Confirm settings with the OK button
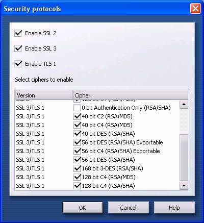This screenshot has width=204, height=223. point(83,208)
